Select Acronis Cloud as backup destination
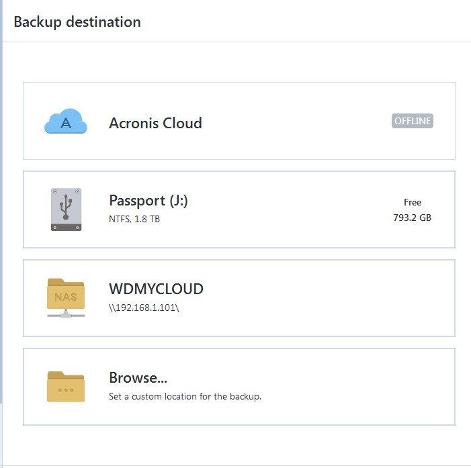471x468 pixels. pyautogui.click(x=155, y=124)
